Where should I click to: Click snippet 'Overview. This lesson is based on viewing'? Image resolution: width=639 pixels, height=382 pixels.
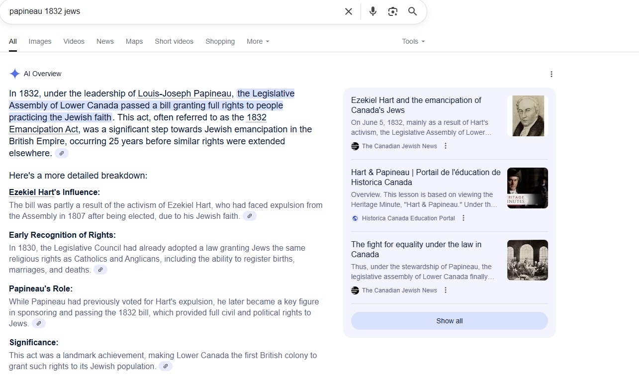tap(424, 199)
